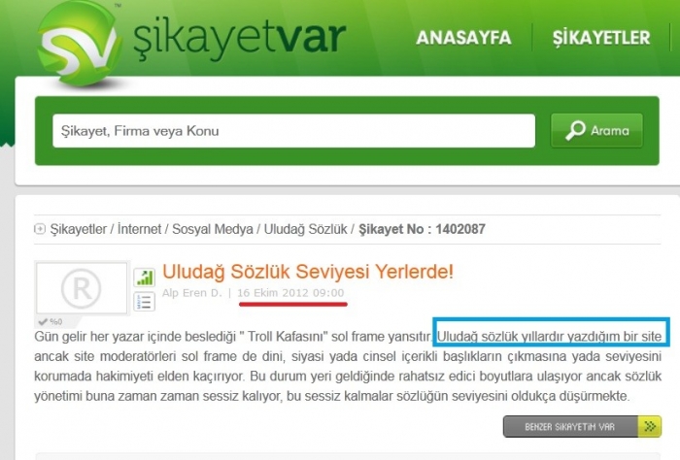Viewport: 680px width, 460px height.
Task: Click the BENZER ŞİKAYETİM VAR button
Action: [x=570, y=427]
